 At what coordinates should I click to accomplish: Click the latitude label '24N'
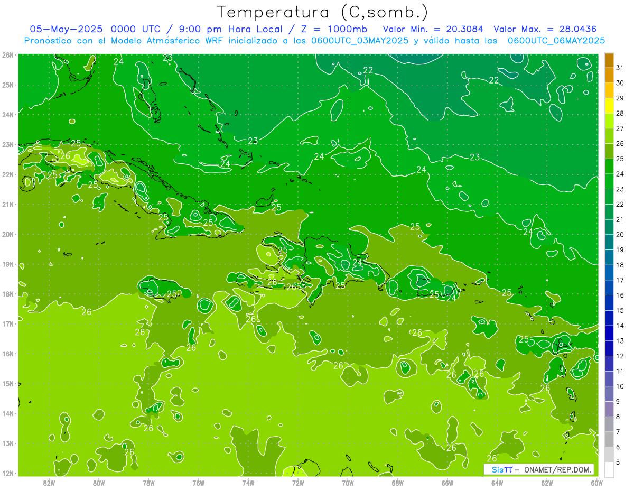pos(8,115)
